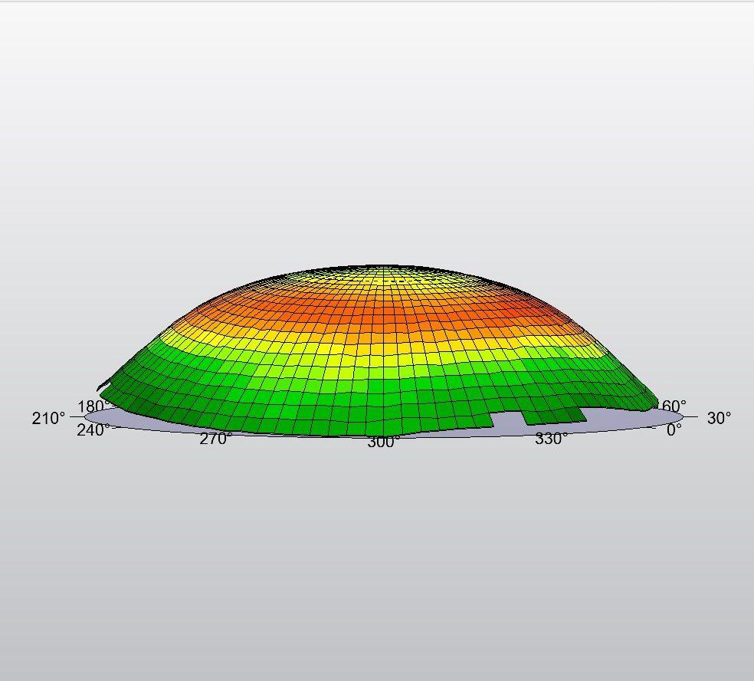
Task: Click the 210° azimuth label
Action: (x=48, y=419)
